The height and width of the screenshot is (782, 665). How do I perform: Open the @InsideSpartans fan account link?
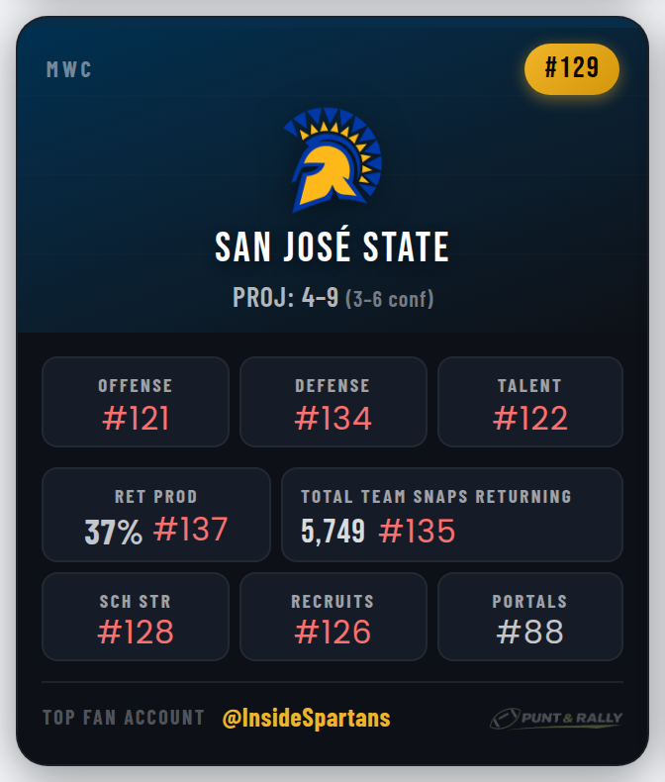307,719
